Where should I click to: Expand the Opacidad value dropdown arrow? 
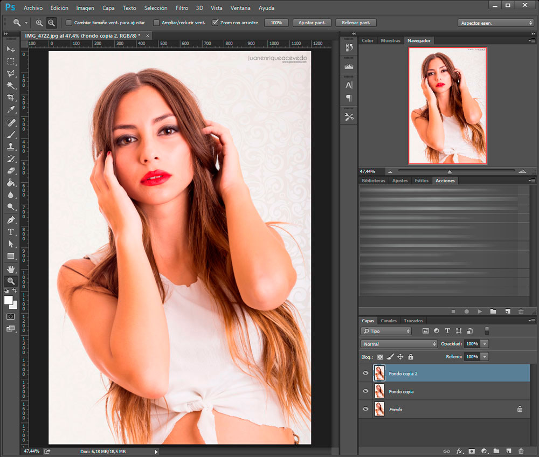[x=485, y=344]
